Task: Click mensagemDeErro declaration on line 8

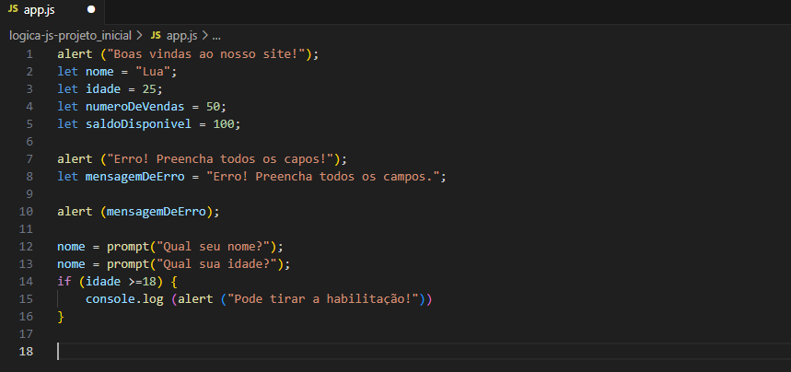Action: (134, 177)
